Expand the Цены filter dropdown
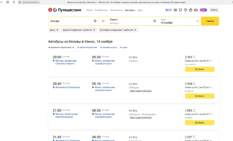This screenshot has height=141, width=233. pyautogui.click(x=54, y=30)
